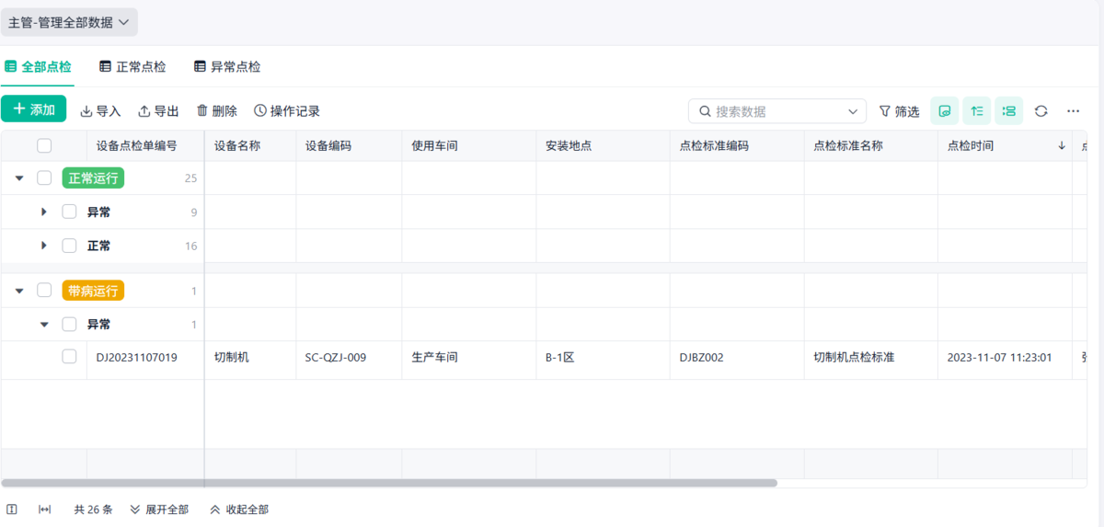
Task: Click 展开全部 to expand all groups
Action: [159, 510]
